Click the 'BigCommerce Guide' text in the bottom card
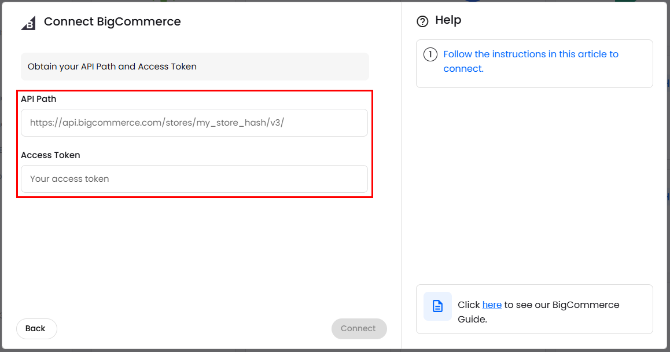Viewport: 670px width, 352px height. click(586, 305)
